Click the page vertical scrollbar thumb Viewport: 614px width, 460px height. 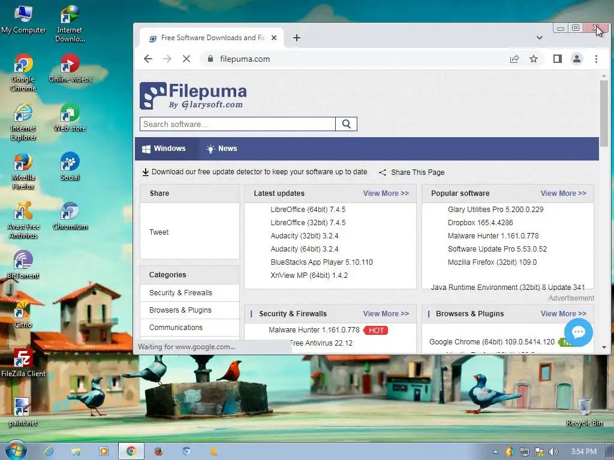(x=604, y=113)
